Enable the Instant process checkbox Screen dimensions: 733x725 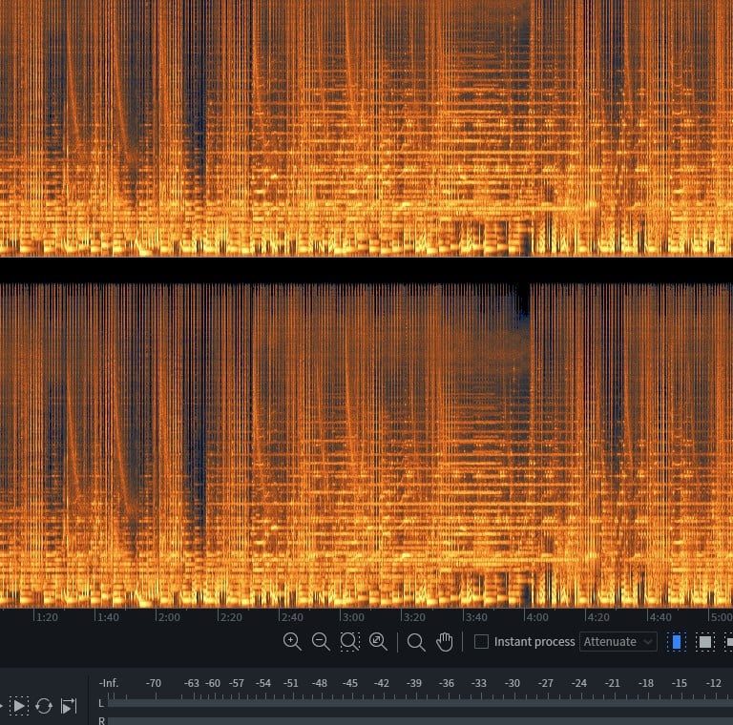[x=481, y=641]
